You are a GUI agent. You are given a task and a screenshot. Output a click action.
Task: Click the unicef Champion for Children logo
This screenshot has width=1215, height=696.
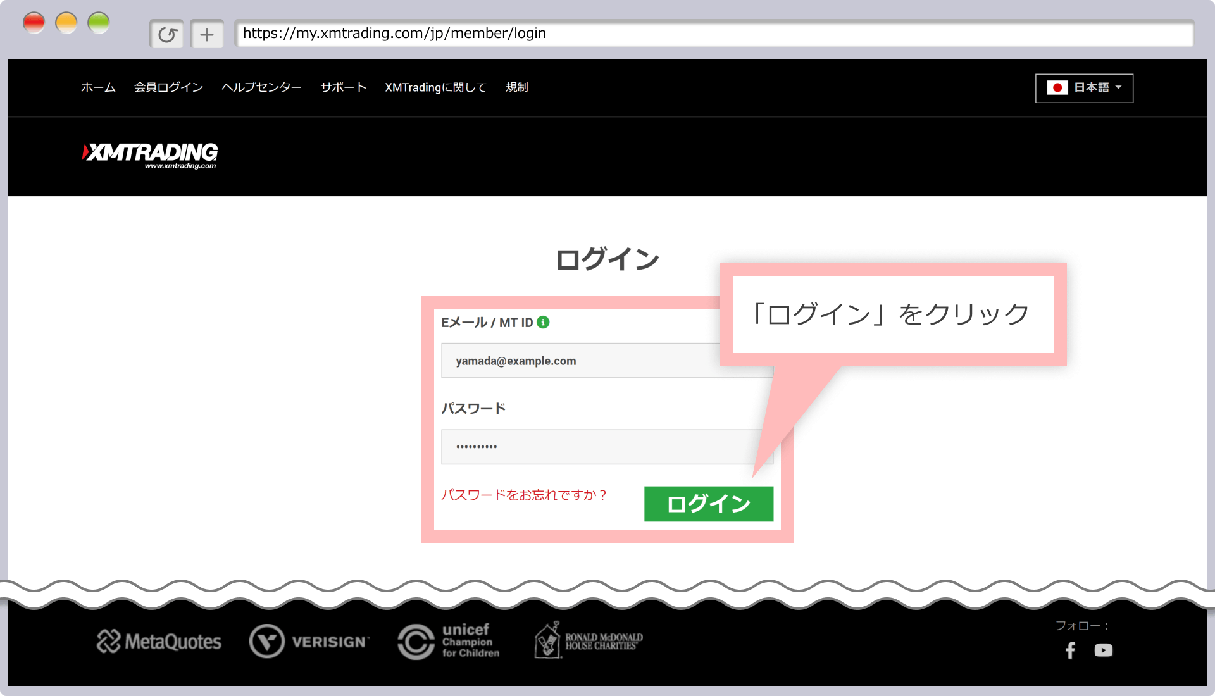449,642
